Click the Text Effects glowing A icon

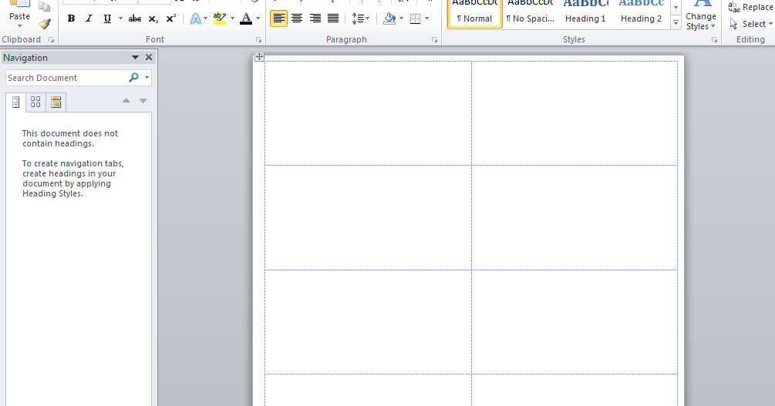coord(195,18)
